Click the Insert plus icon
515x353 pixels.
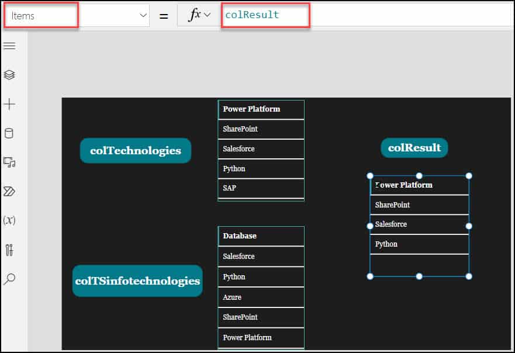tap(9, 104)
